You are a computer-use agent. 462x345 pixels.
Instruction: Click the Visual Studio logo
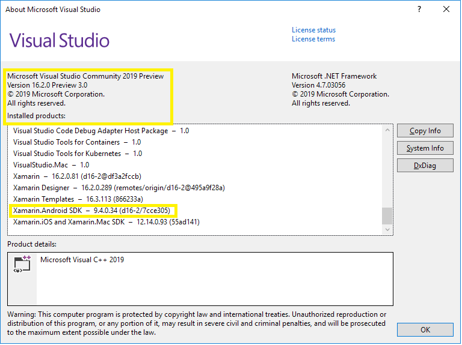pyautogui.click(x=59, y=40)
